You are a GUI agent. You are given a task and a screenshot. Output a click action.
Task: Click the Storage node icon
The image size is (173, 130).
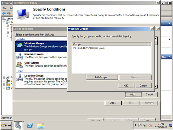pos(8,88)
